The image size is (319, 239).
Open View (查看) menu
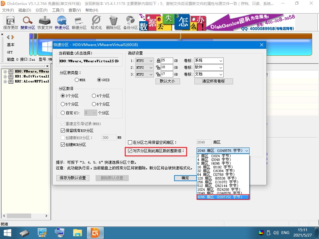point(75,10)
